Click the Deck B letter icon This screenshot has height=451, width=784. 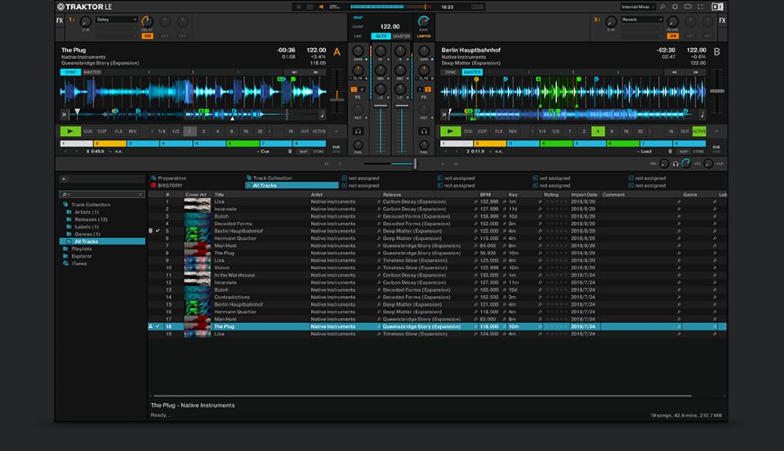[x=716, y=52]
